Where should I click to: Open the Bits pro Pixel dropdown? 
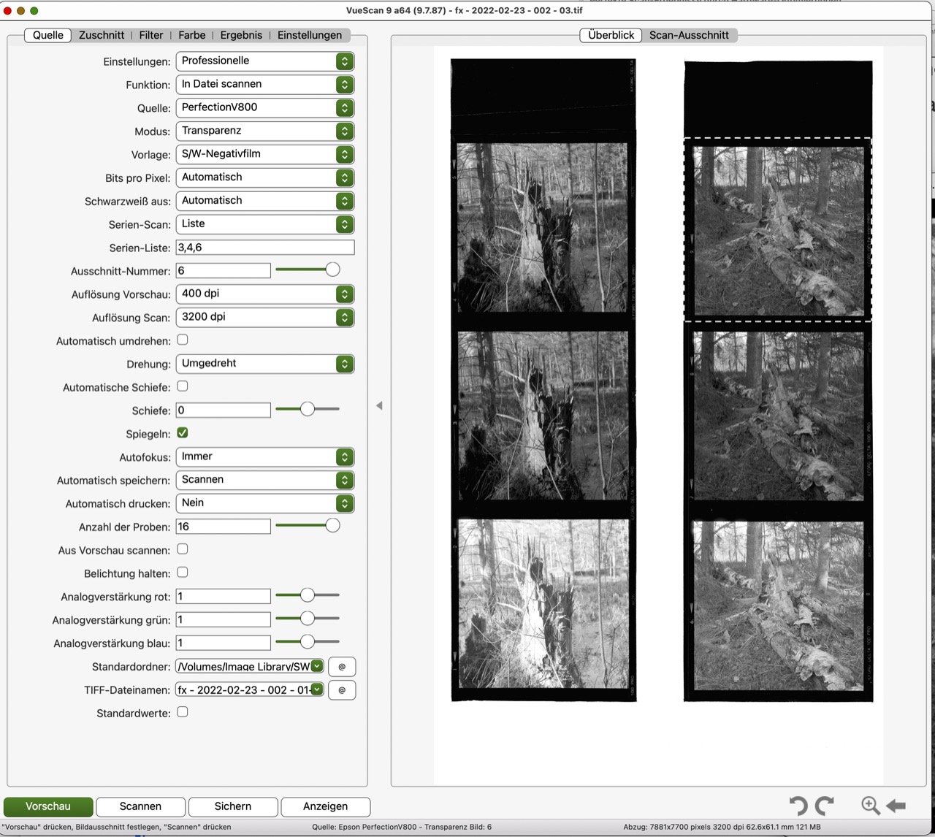tap(265, 178)
